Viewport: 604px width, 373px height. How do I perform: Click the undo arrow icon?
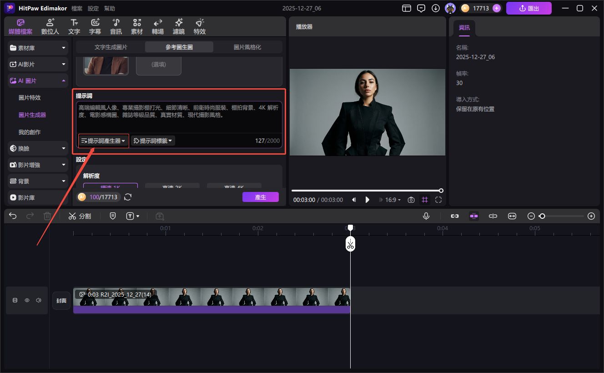[x=13, y=216]
